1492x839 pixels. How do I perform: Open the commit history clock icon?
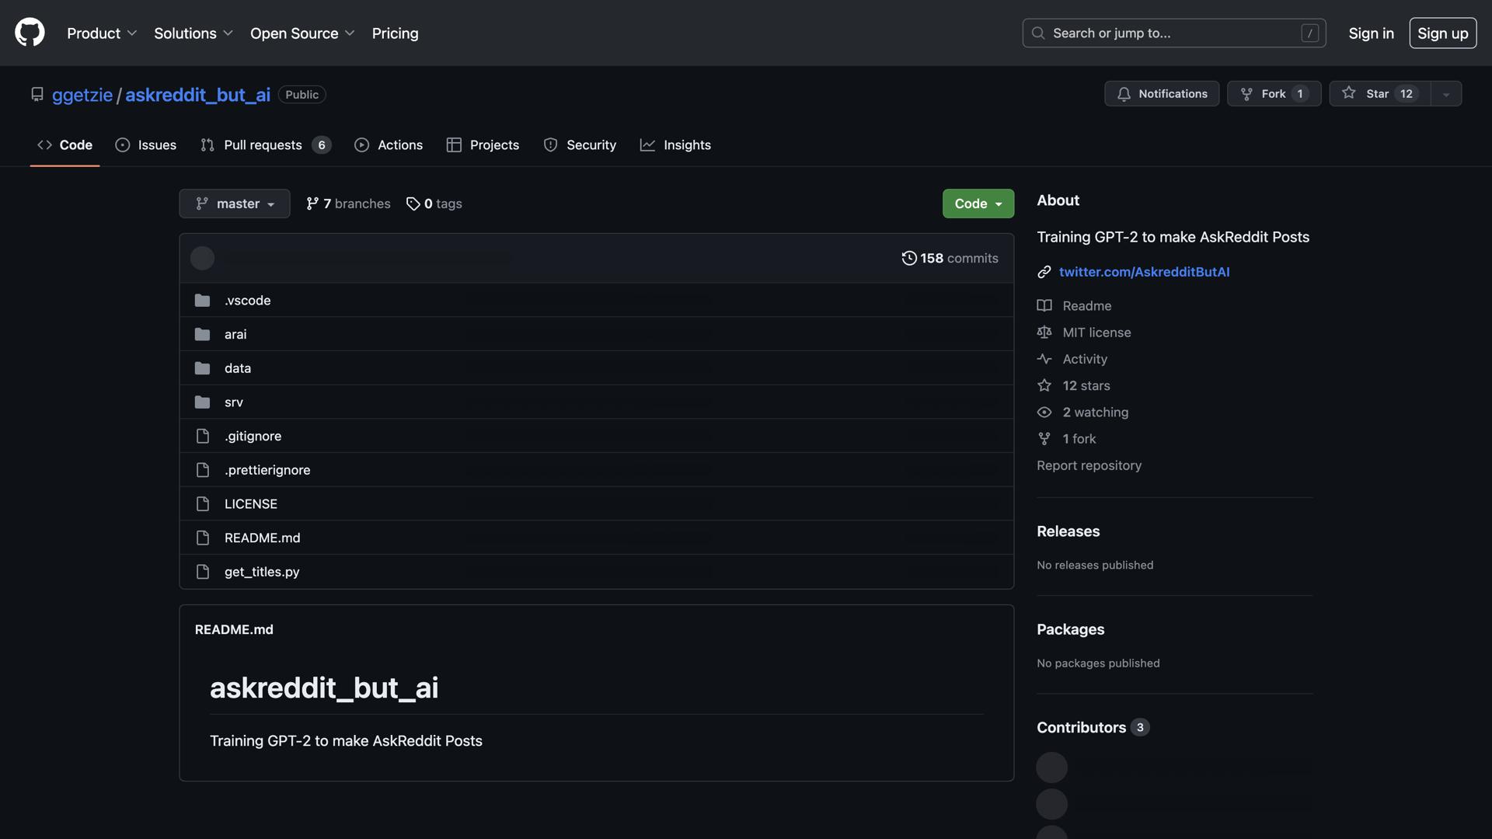[908, 258]
